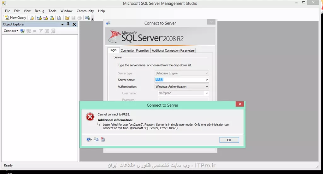Click OK in the error dialog

[229, 140]
